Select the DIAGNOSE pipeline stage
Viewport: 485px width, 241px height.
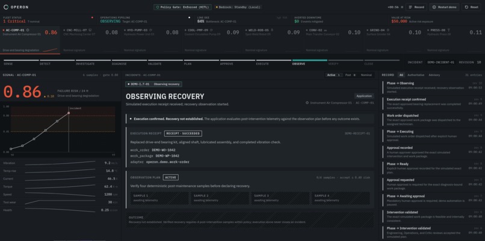click(x=129, y=62)
